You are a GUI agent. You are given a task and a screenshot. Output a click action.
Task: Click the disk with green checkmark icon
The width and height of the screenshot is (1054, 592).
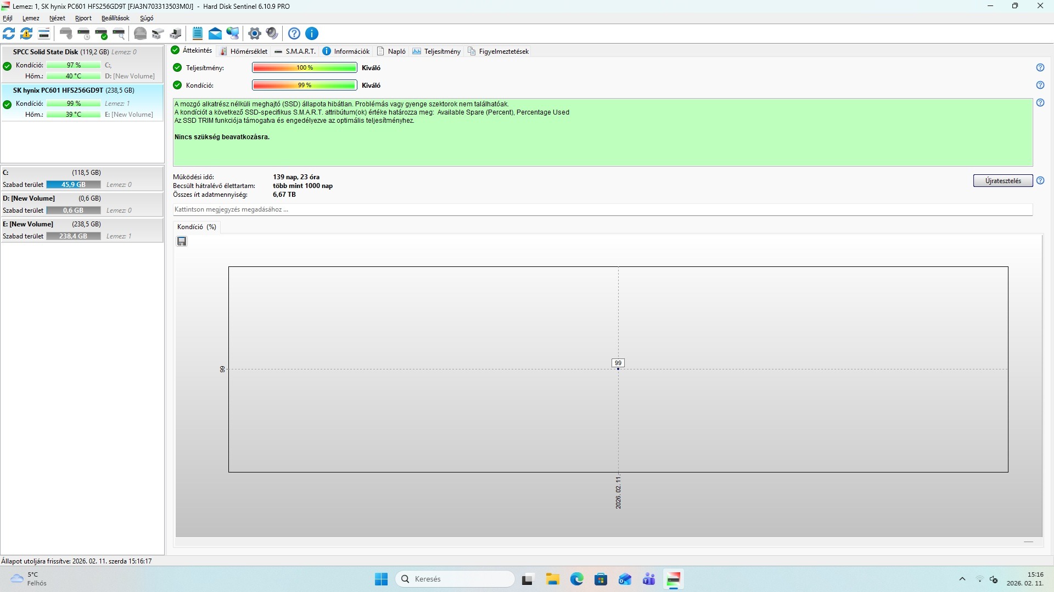(102, 33)
